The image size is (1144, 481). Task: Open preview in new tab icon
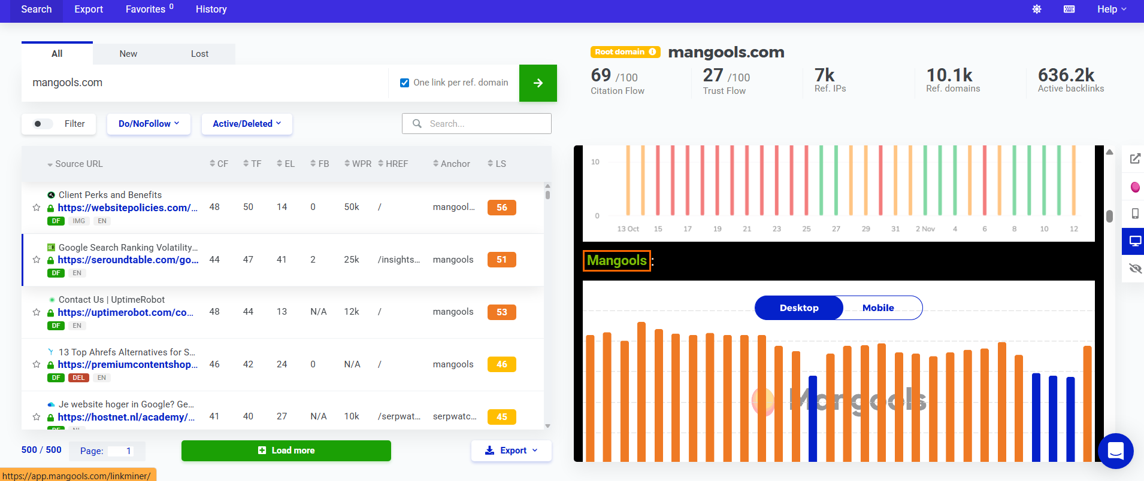click(x=1134, y=159)
